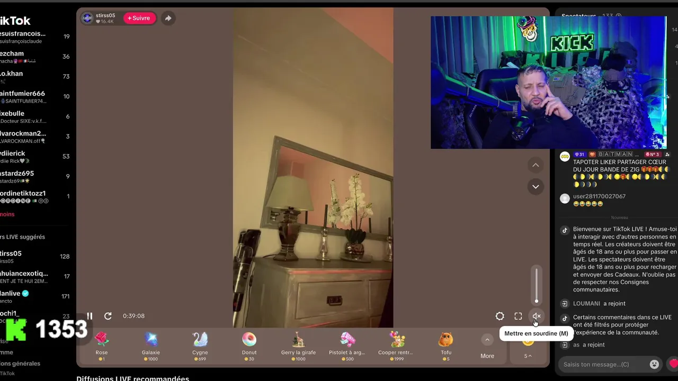
Task: Expand more gifts with More button
Action: click(487, 347)
